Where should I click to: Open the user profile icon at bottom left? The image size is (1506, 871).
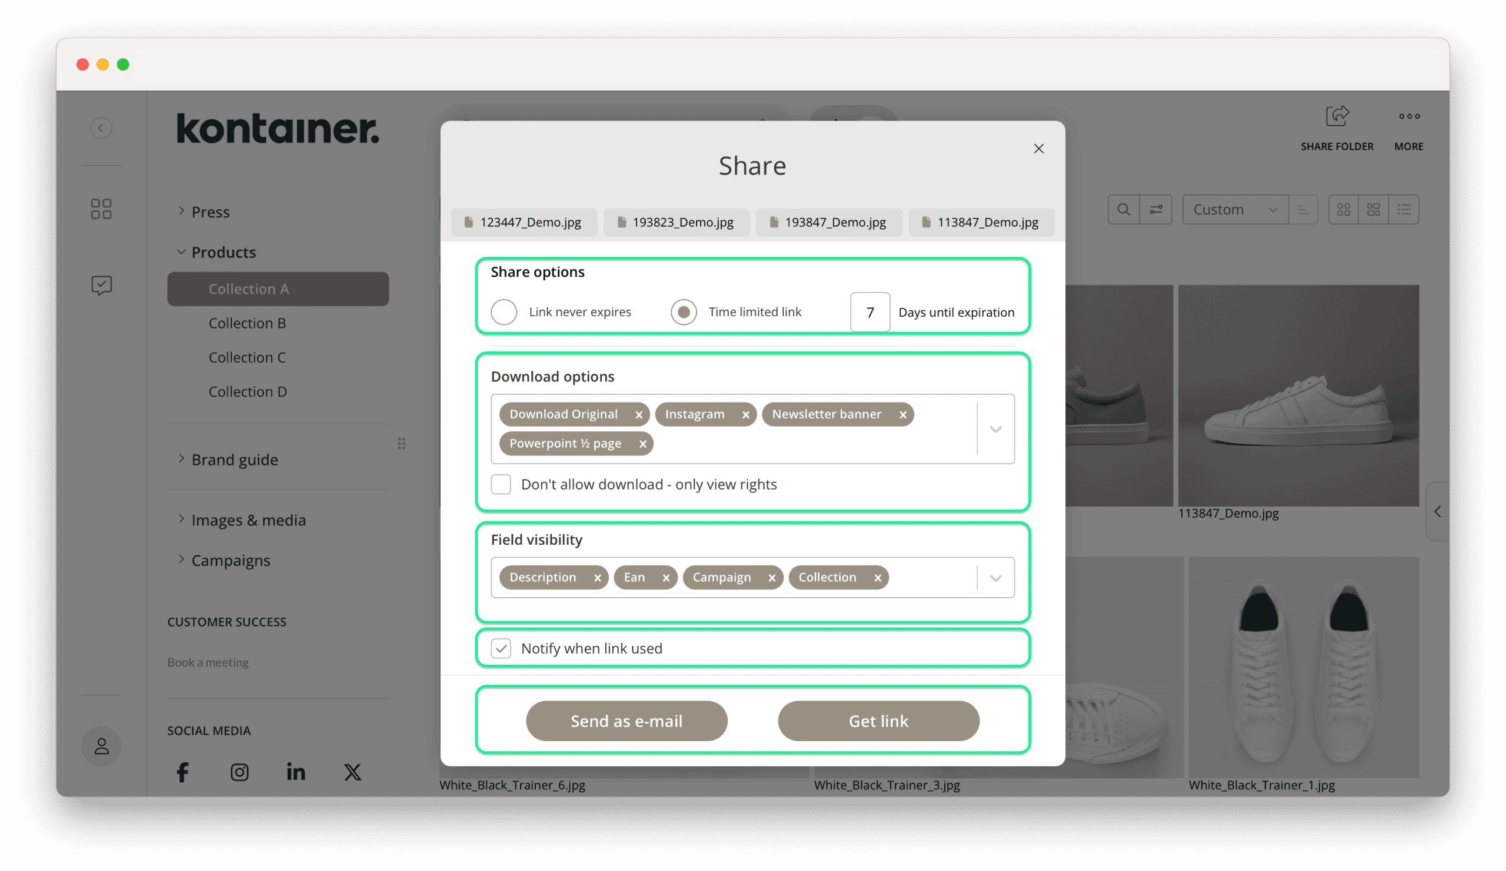point(101,746)
